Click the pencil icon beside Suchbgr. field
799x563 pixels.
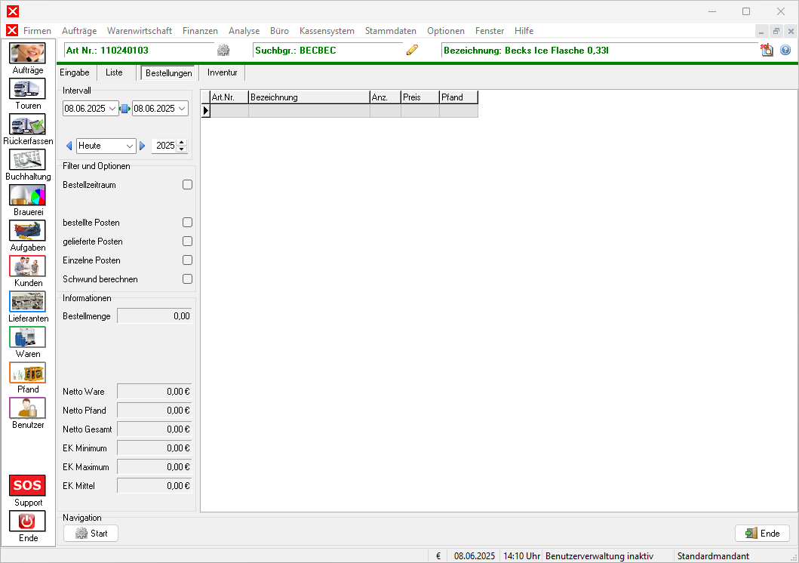pos(412,51)
